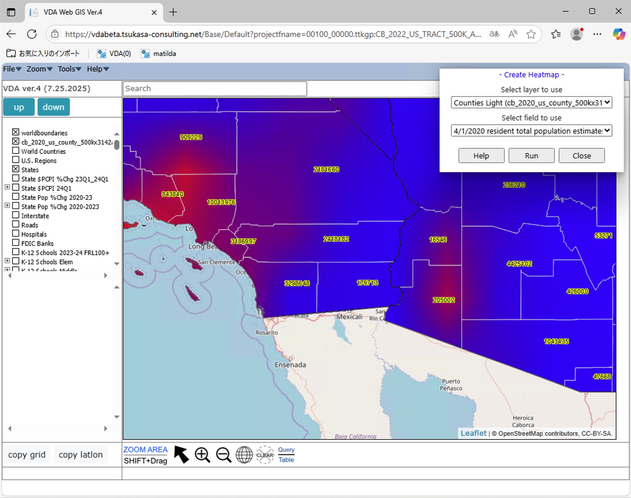Refresh the browser page

[x=32, y=34]
